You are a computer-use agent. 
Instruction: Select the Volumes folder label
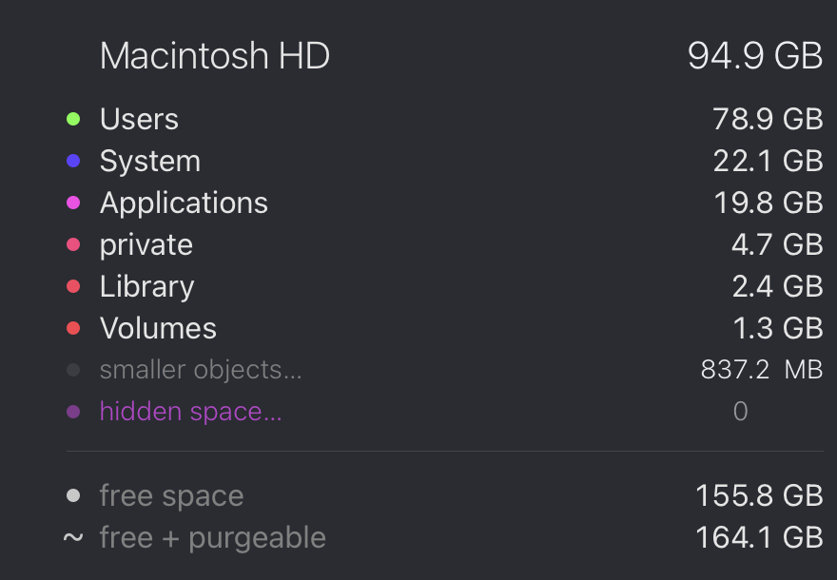[x=158, y=329]
